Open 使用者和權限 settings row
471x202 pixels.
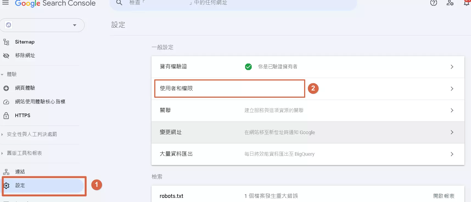(176, 88)
